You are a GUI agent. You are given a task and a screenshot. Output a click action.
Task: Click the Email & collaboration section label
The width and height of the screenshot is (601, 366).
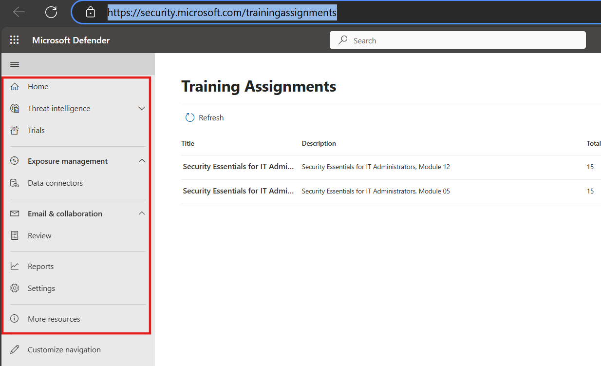65,214
